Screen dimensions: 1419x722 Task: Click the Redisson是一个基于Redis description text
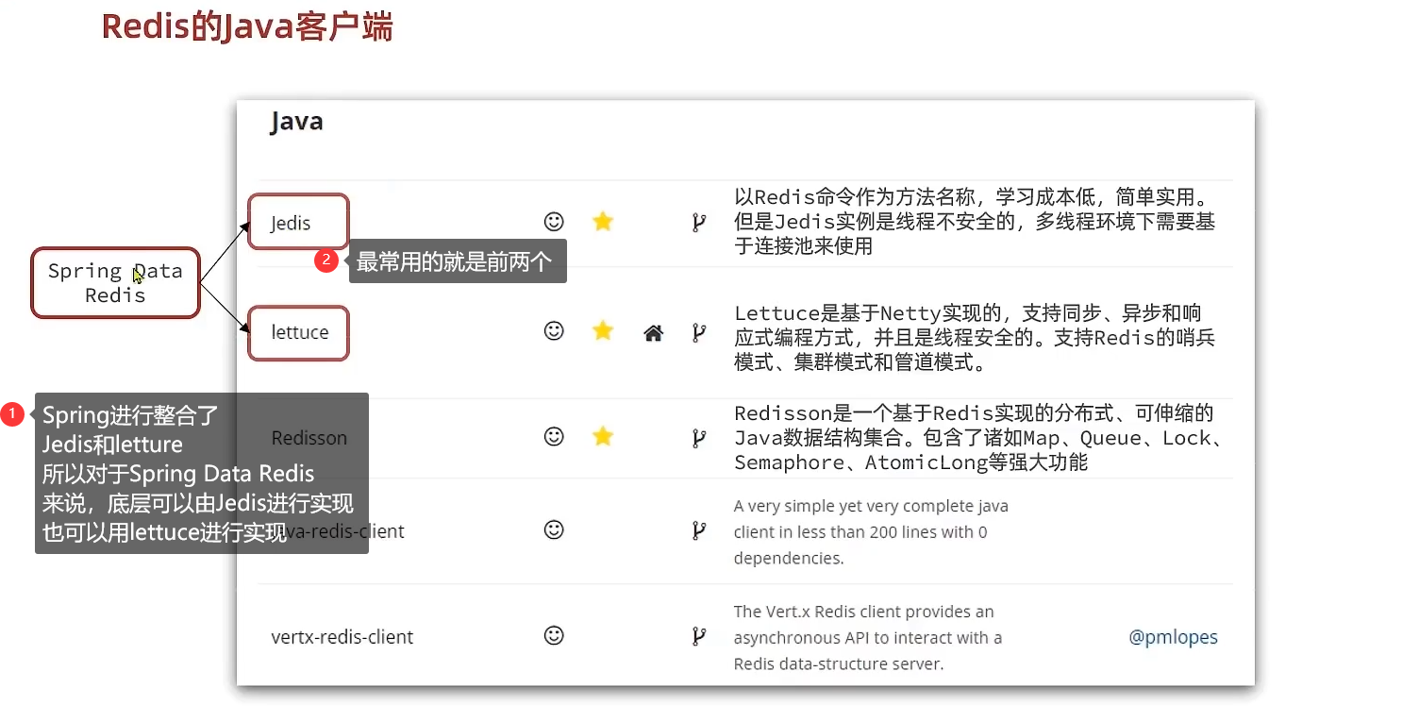[979, 438]
